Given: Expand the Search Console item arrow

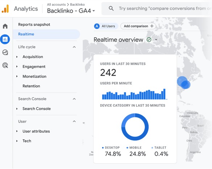Looking at the screenshot, I should point(17,109).
